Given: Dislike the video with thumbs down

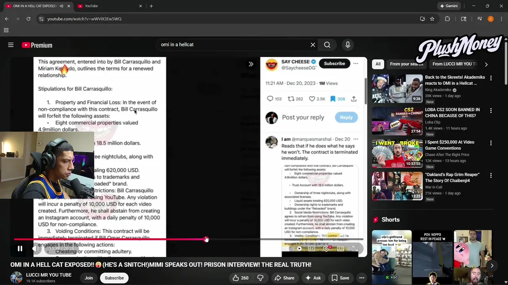Looking at the screenshot, I should (x=260, y=278).
